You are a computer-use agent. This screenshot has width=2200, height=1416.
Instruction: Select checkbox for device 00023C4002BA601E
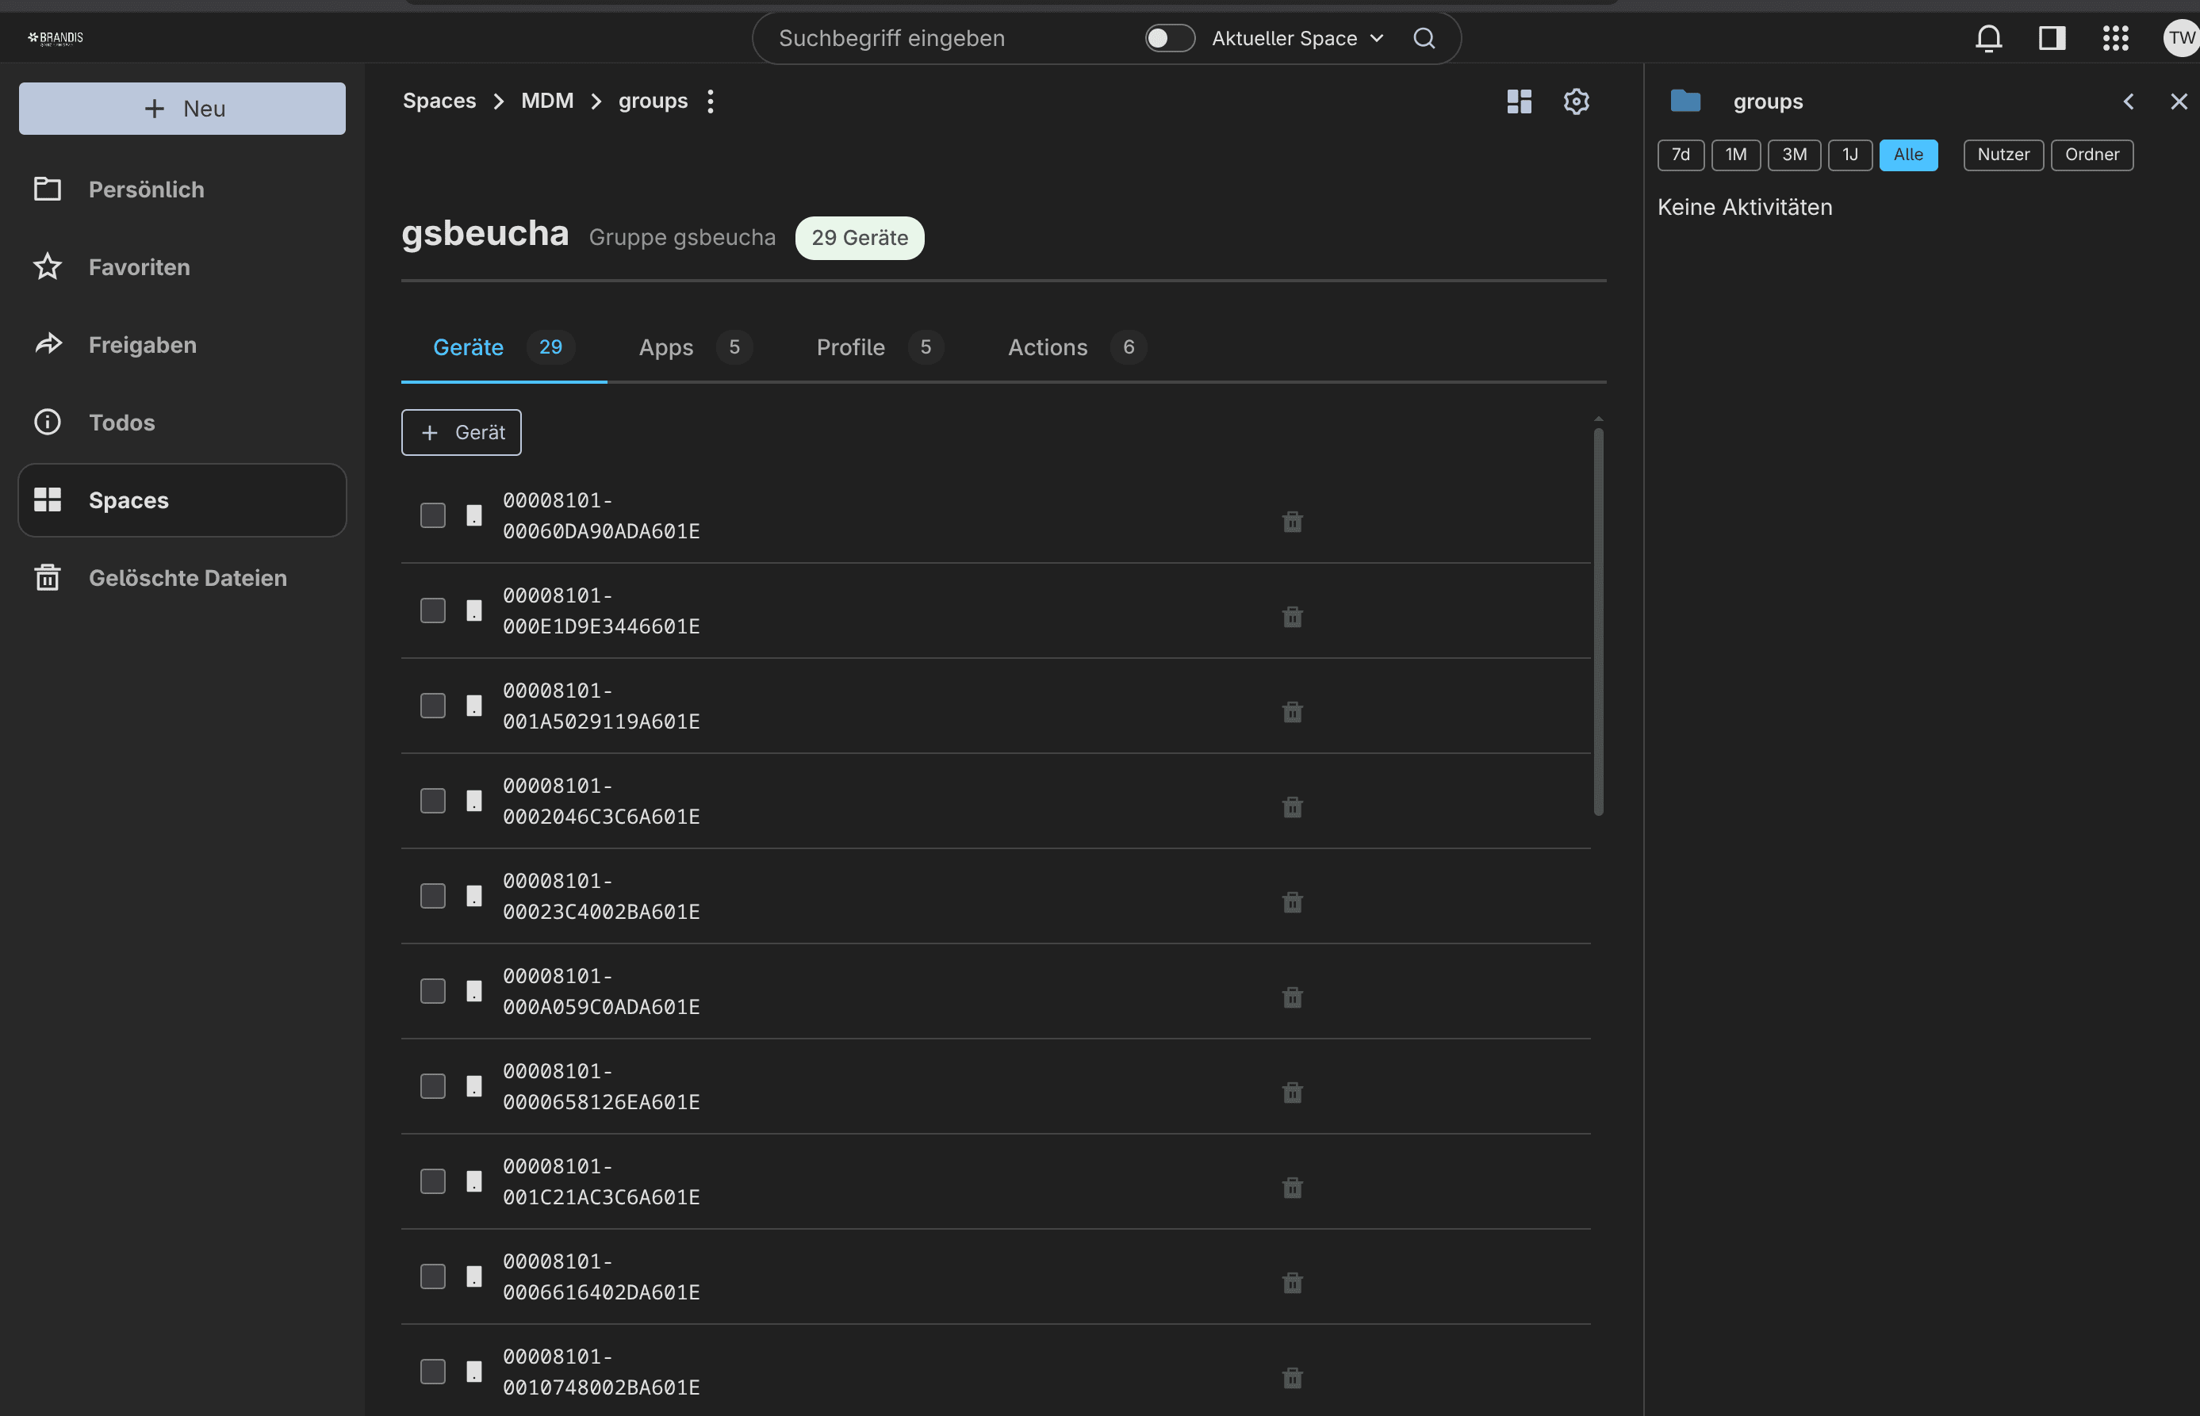[x=432, y=896]
